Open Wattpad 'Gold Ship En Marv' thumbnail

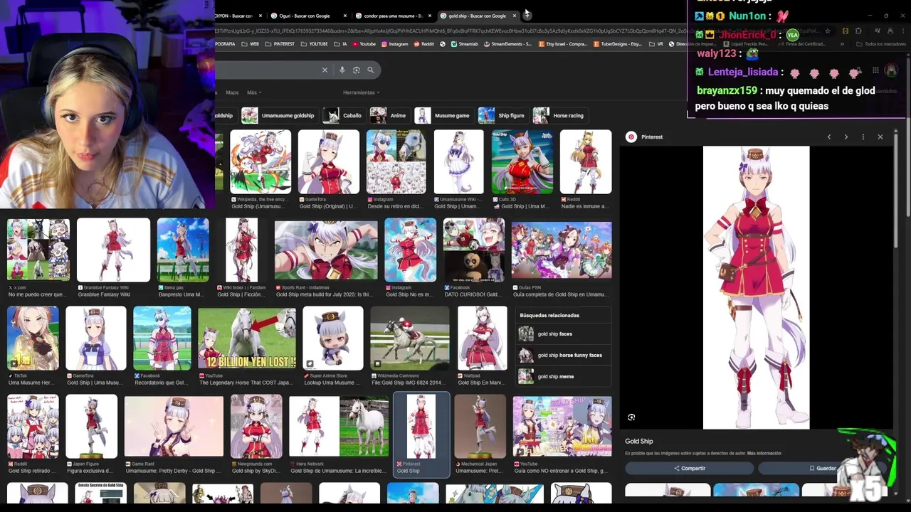(x=483, y=338)
